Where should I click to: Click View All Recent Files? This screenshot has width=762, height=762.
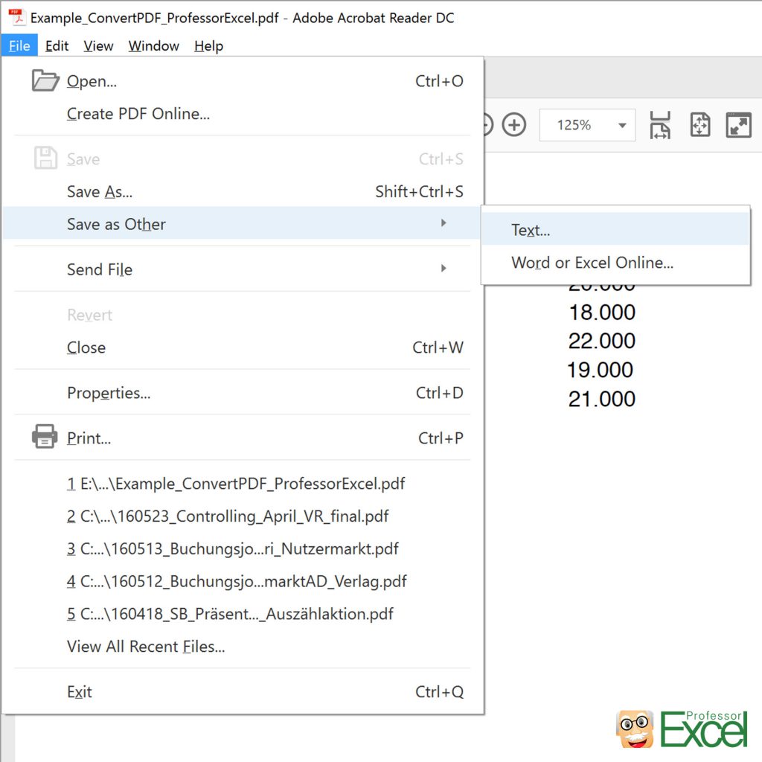click(x=146, y=647)
